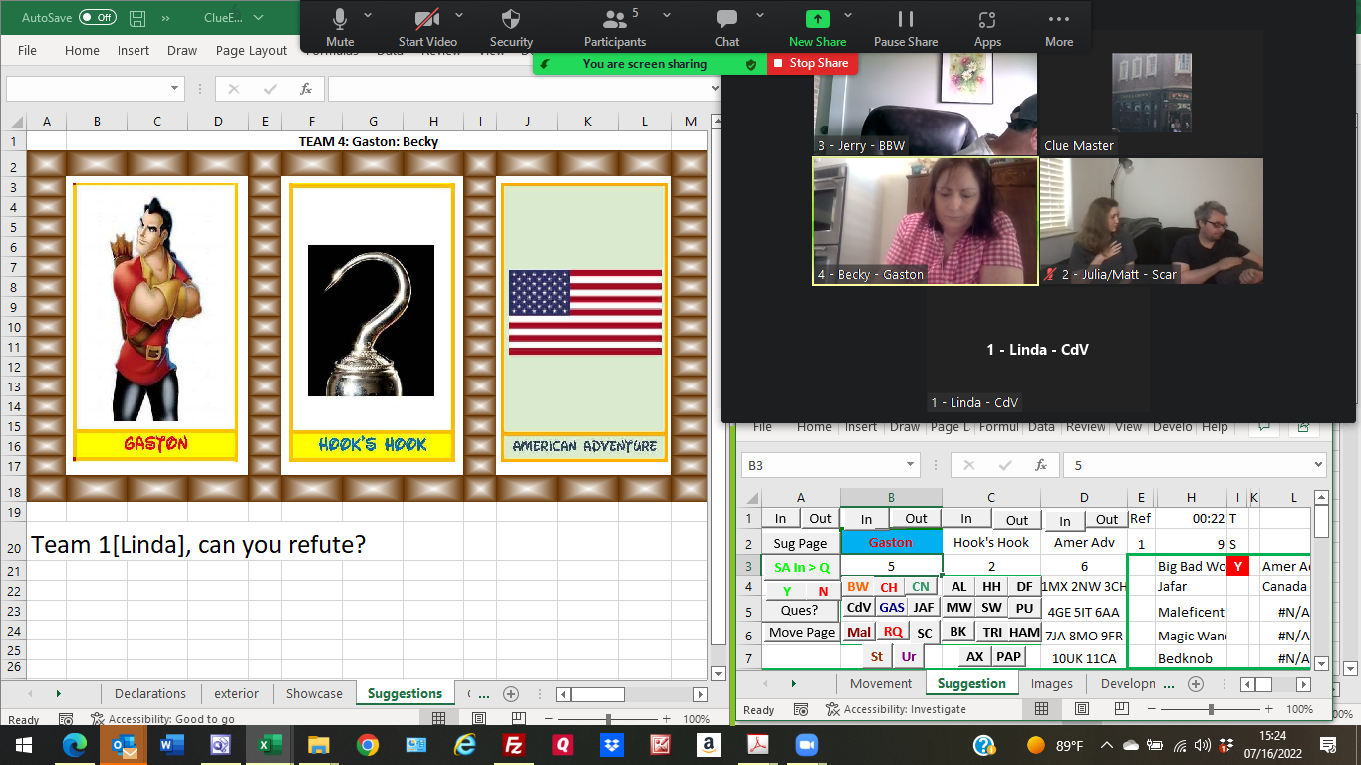The image size is (1361, 765).
Task: Open the ClueE file name dropdown in title bar
Action: pos(259,18)
